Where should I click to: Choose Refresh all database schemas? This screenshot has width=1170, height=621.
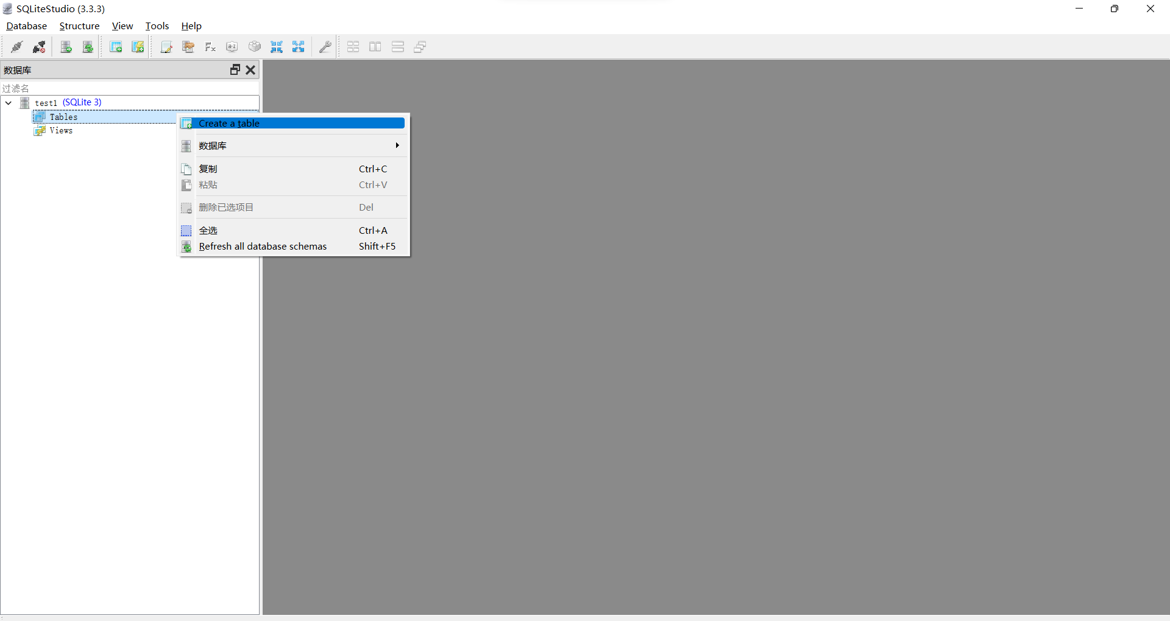click(292, 246)
